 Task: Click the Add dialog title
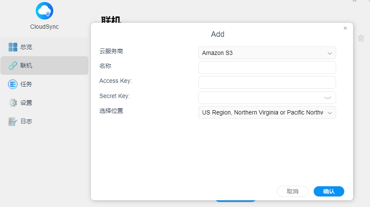[218, 34]
